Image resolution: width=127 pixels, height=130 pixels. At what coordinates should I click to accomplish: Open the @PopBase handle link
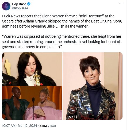point(20,8)
